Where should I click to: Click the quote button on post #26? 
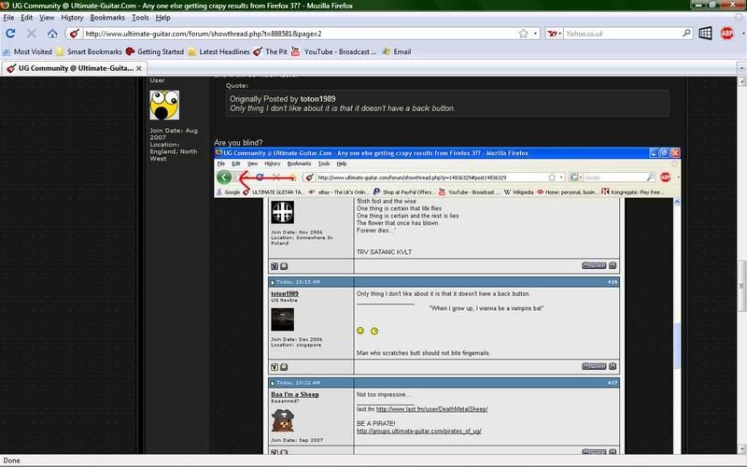coord(594,366)
